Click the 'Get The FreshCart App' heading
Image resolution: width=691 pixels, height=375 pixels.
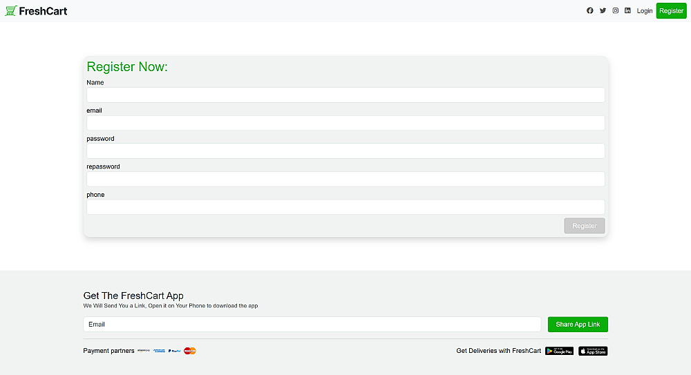click(x=133, y=296)
